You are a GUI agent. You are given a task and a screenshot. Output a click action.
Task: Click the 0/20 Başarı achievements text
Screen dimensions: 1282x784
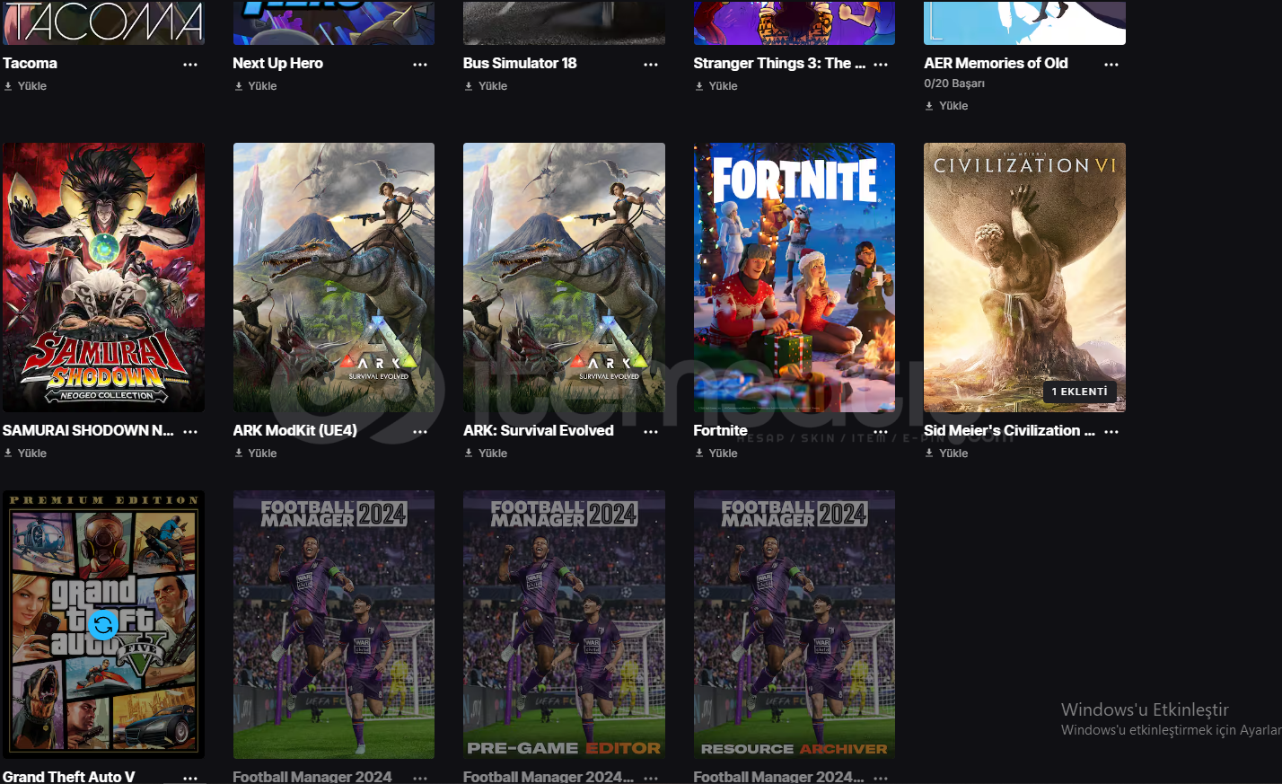954,84
